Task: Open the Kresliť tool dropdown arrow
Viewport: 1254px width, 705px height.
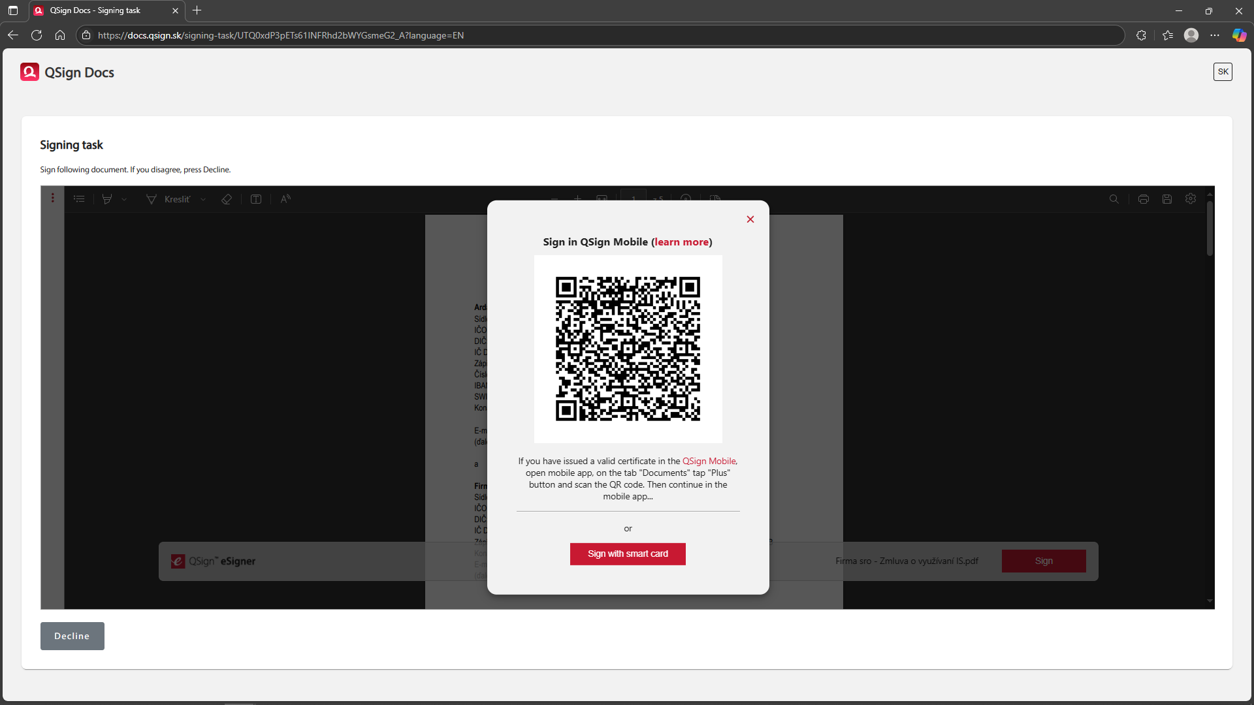Action: pos(203,199)
